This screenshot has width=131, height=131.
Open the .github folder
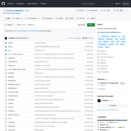click(x=10, y=43)
